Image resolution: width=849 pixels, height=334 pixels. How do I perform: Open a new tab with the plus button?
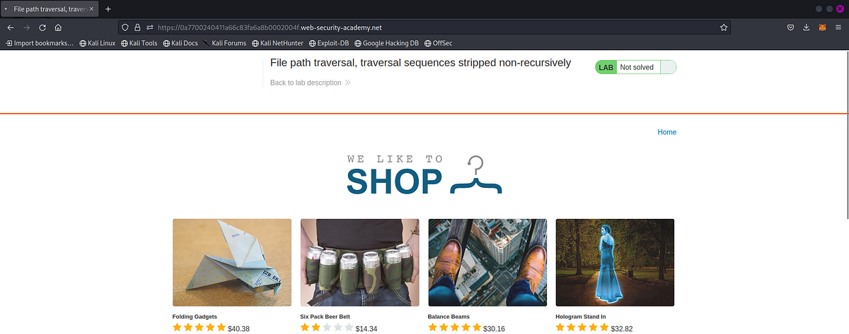[x=108, y=9]
